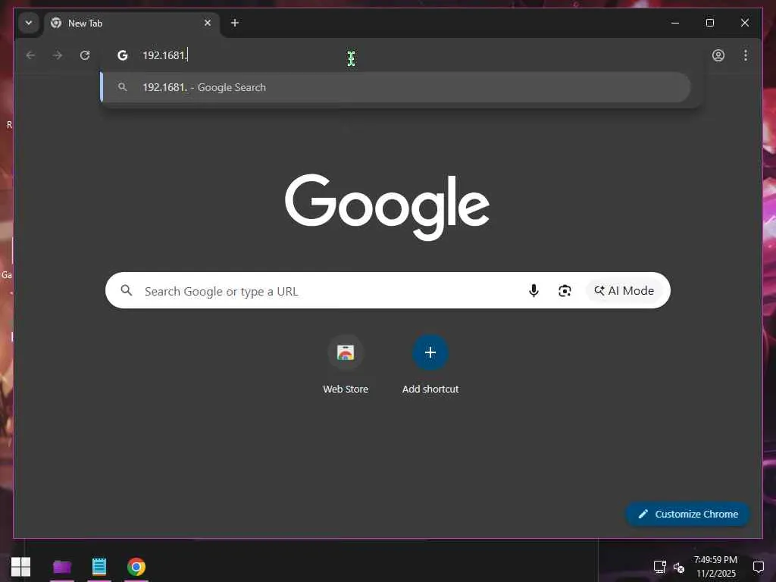The width and height of the screenshot is (776, 582).
Task: Reload the page
Action: pyautogui.click(x=85, y=55)
